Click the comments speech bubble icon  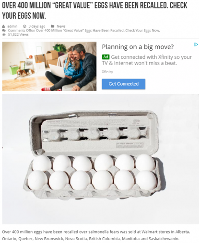click(3, 31)
